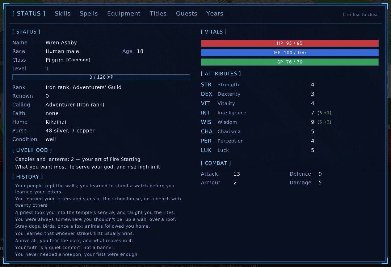Click the CHA Charisma attribute row

257,131
